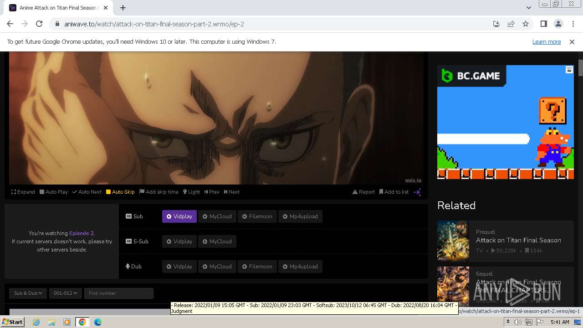Select Dub Filemoon server

(x=257, y=266)
